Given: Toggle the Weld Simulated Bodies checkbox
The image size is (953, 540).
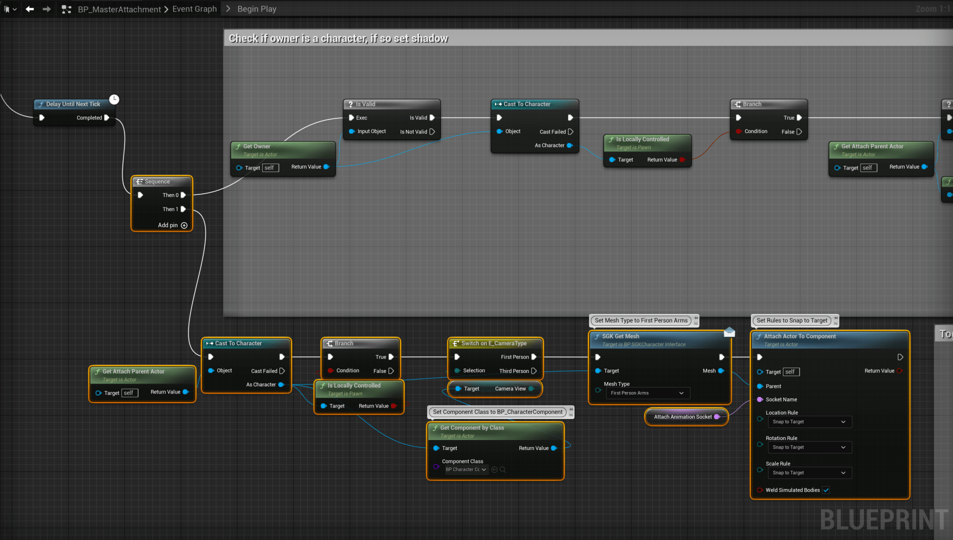Looking at the screenshot, I should coord(826,490).
